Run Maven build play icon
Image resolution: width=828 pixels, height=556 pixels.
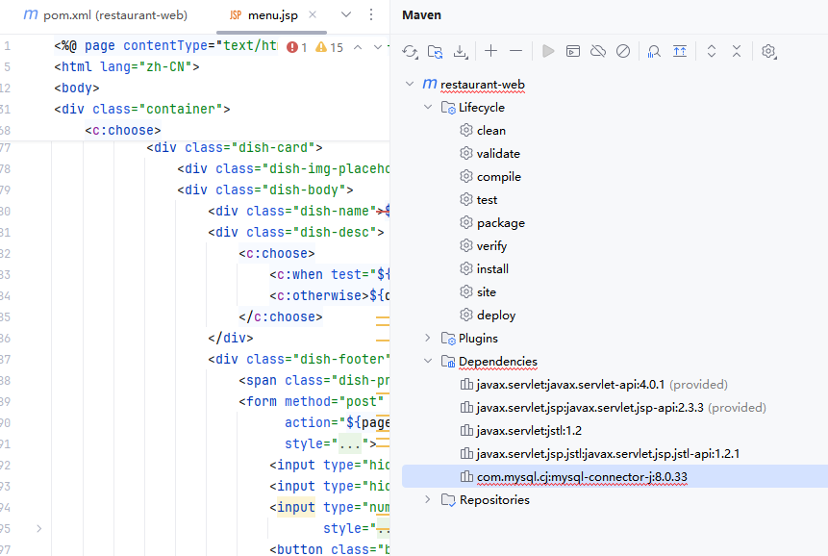point(548,51)
